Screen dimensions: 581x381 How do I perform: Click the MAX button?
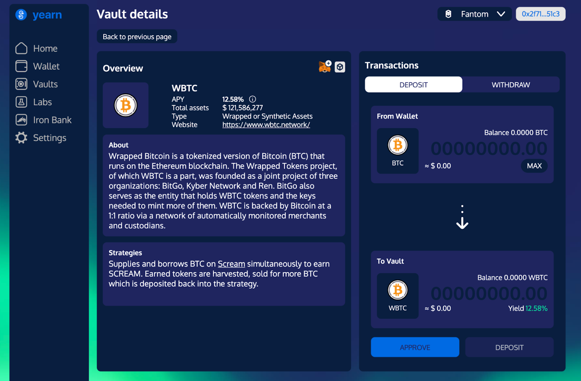[x=534, y=166]
